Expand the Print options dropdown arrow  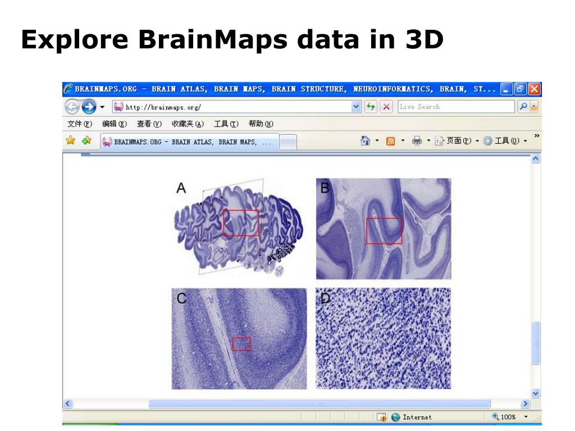pyautogui.click(x=428, y=141)
